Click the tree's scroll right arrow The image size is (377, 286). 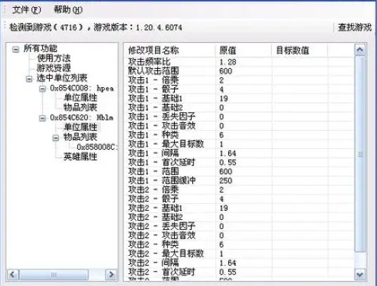click(x=111, y=275)
